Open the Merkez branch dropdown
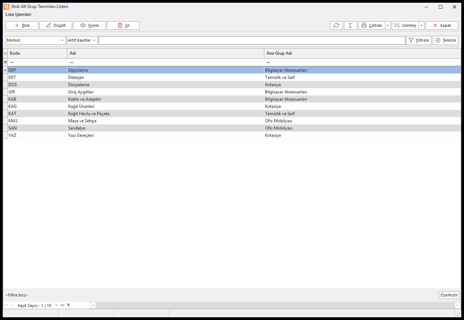 point(36,40)
